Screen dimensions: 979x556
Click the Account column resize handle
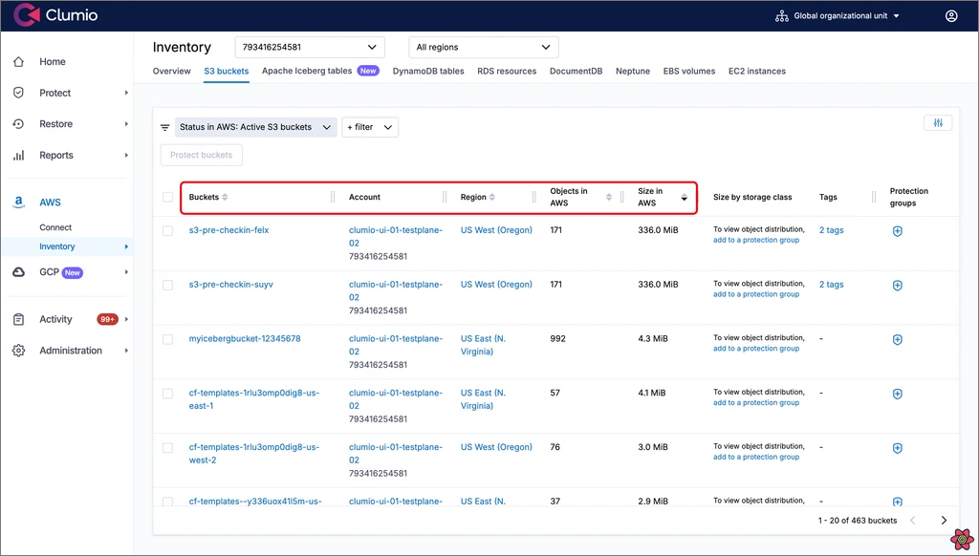click(445, 197)
